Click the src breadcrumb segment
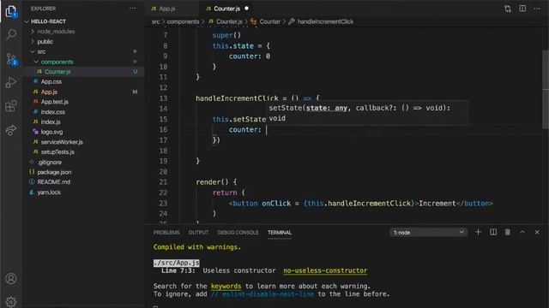This screenshot has height=308, width=549. (x=156, y=21)
